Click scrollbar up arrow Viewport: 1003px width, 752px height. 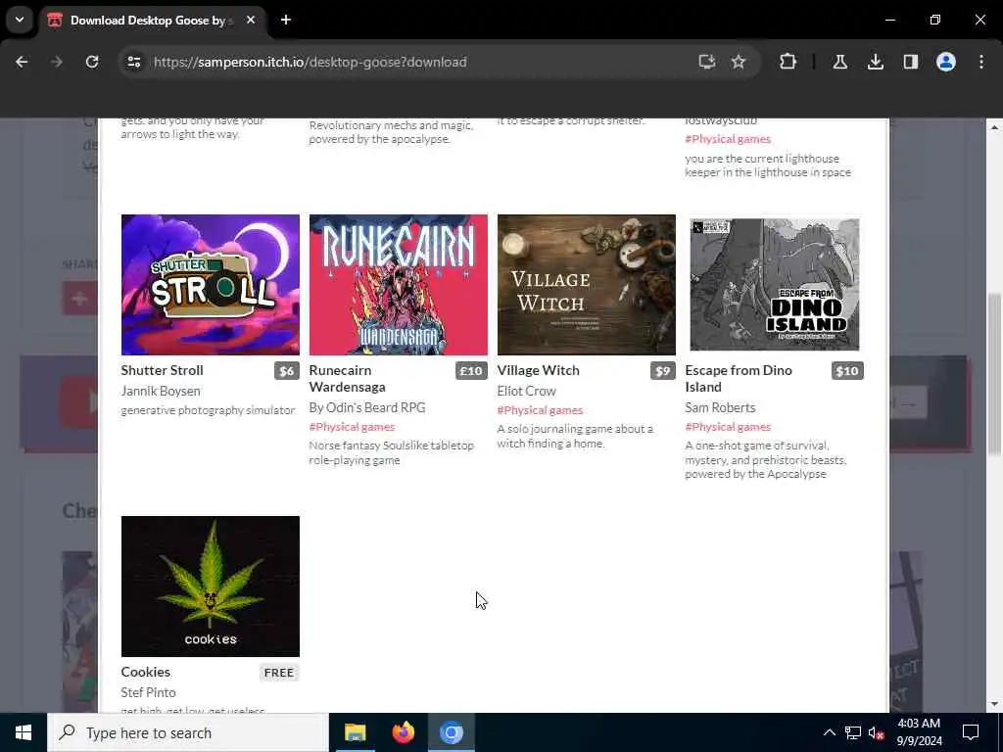994,128
